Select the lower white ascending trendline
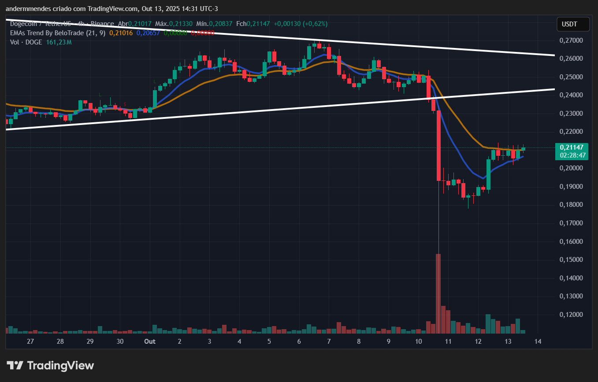 click(308, 108)
